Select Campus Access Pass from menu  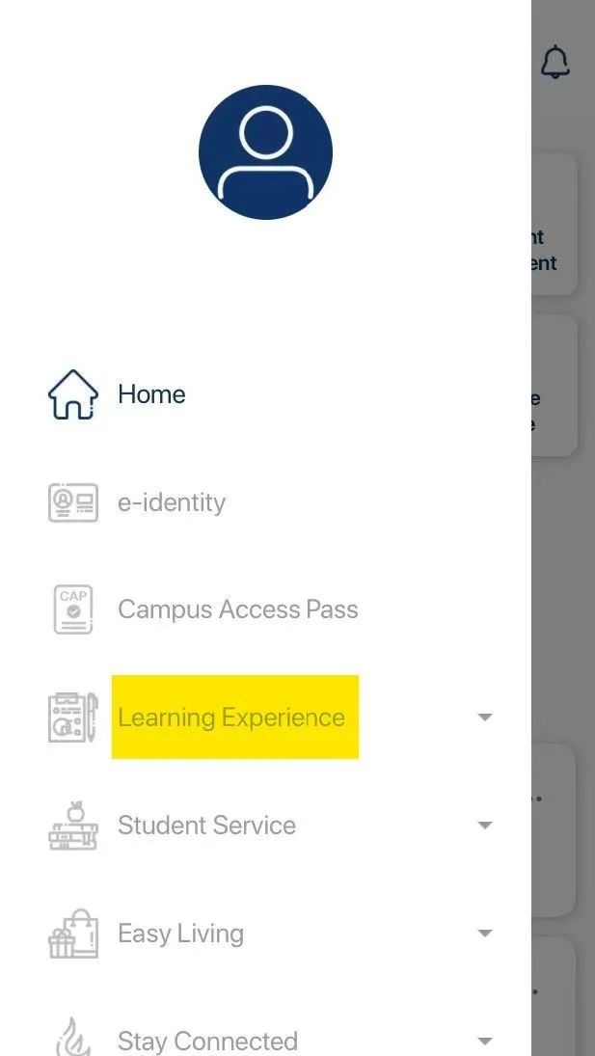[237, 609]
